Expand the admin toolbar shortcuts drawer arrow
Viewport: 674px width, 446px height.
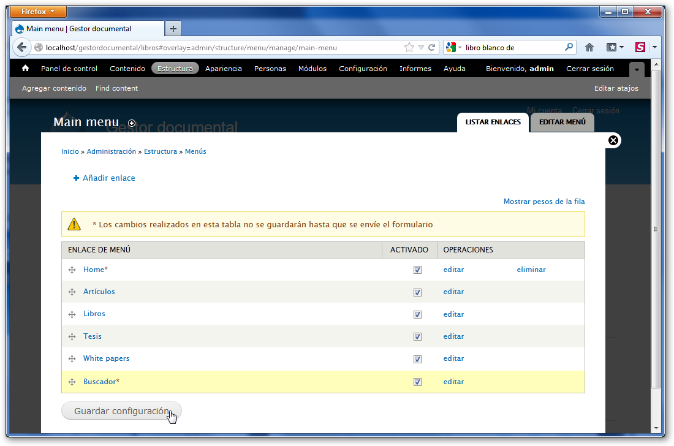point(637,70)
